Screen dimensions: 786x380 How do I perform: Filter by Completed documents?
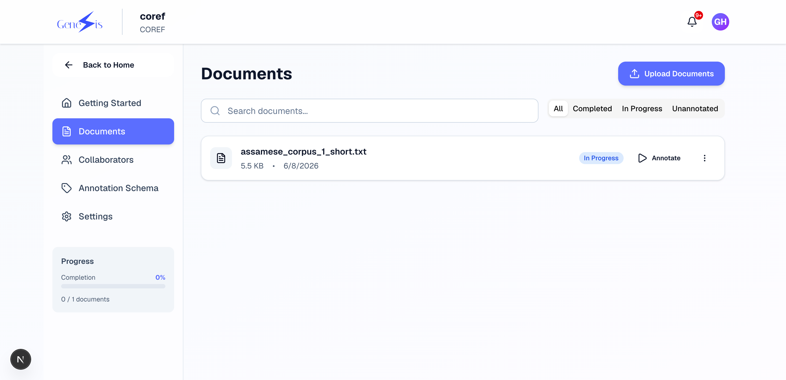(x=592, y=108)
